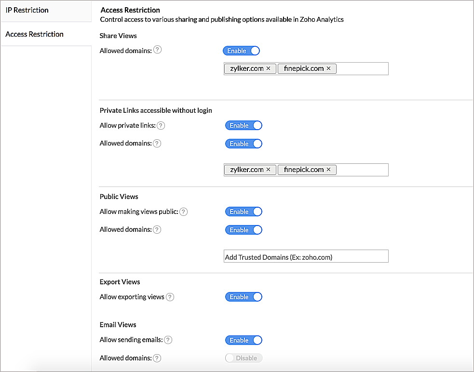Remove zylker.com from Share Views domains
The height and width of the screenshot is (372, 474).
click(268, 68)
